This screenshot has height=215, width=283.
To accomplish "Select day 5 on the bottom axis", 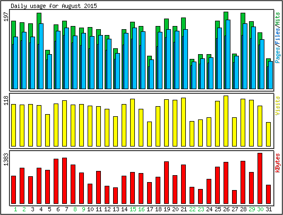I will click(x=49, y=209).
